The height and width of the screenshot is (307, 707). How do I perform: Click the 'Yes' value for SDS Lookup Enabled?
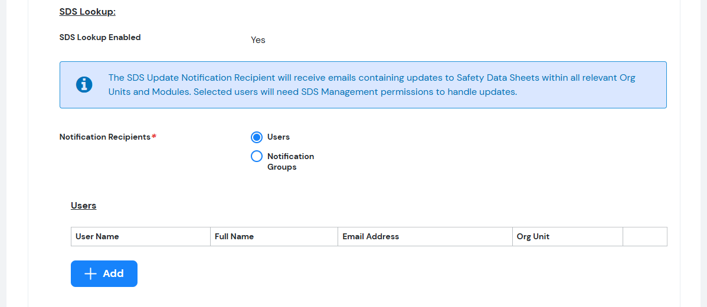pyautogui.click(x=258, y=40)
